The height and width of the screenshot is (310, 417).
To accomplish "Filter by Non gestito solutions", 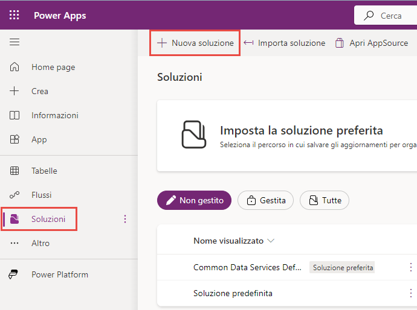I will click(194, 200).
